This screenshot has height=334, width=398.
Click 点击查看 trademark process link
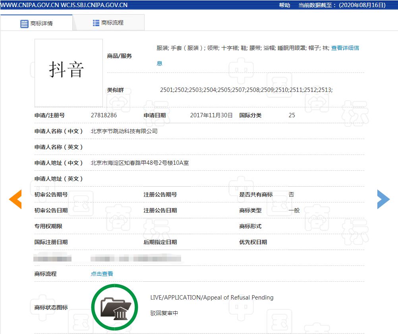tap(102, 274)
